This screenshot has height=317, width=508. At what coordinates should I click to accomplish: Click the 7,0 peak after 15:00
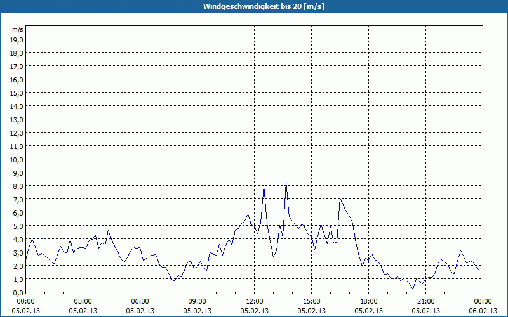pyautogui.click(x=340, y=198)
